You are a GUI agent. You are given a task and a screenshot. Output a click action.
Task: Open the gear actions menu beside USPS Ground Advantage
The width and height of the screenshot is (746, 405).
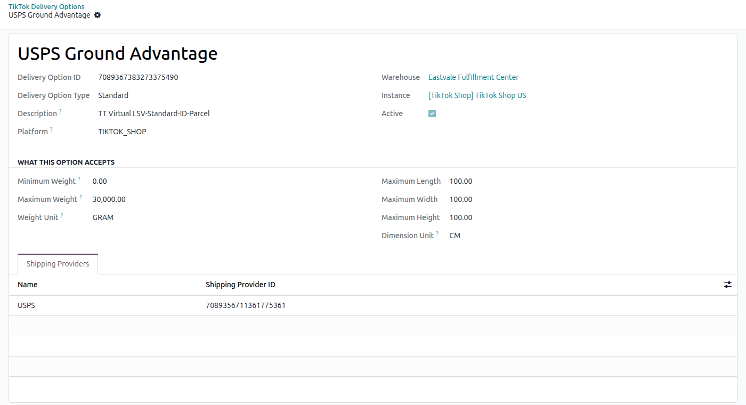pyautogui.click(x=98, y=15)
